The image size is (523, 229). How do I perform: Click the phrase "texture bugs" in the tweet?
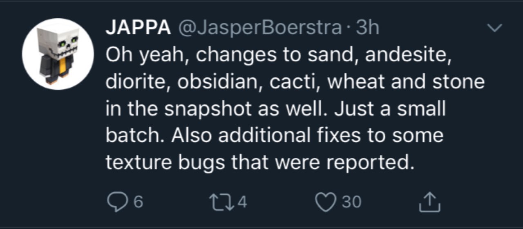click(165, 163)
